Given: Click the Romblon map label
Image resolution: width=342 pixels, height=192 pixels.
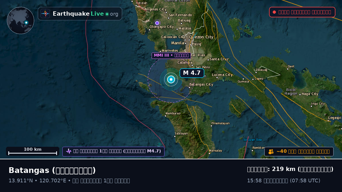Looking at the screenshot, I should pos(258,148).
